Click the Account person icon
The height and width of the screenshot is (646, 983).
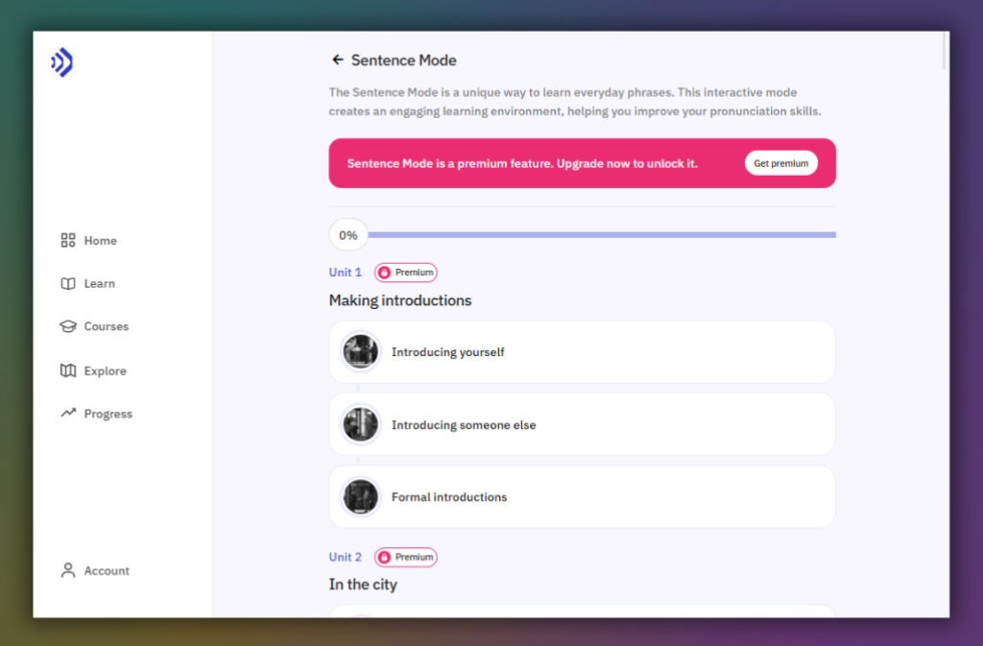tap(67, 569)
